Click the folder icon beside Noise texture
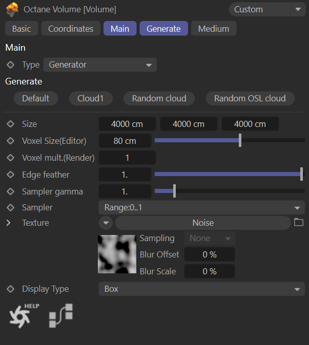This screenshot has height=345, width=309. click(x=299, y=223)
